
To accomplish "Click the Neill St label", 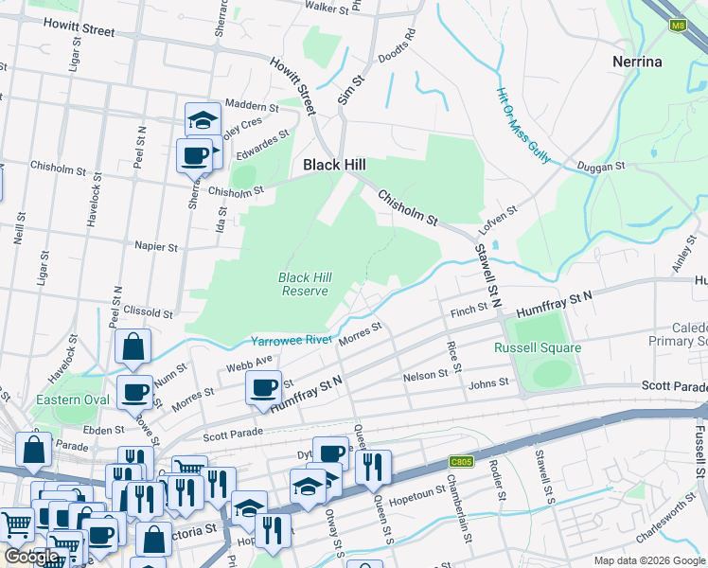I will point(20,228).
